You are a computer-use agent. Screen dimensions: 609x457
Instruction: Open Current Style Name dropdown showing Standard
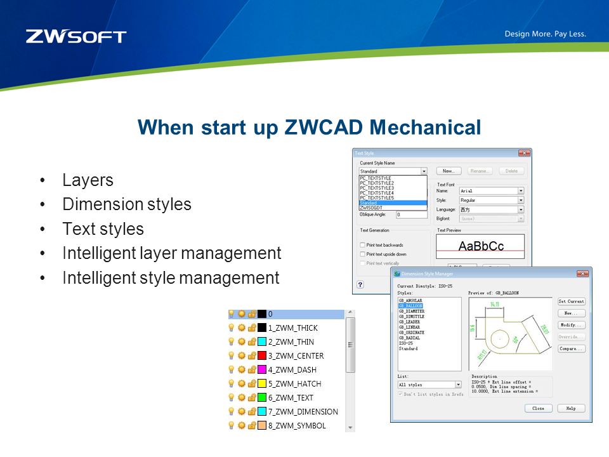pyautogui.click(x=393, y=171)
